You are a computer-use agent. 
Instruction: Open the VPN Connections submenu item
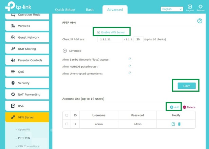[29, 146]
